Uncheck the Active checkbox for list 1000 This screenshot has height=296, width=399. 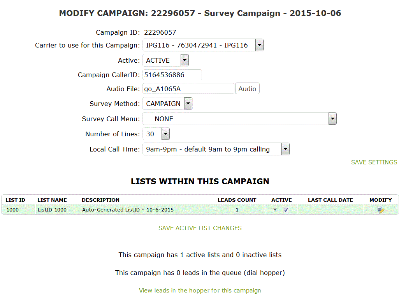pyautogui.click(x=286, y=210)
